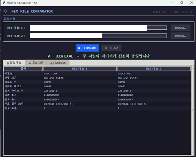Switch to the 파일 정보 tab
The height and width of the screenshot is (163, 196).
[x=14, y=63]
